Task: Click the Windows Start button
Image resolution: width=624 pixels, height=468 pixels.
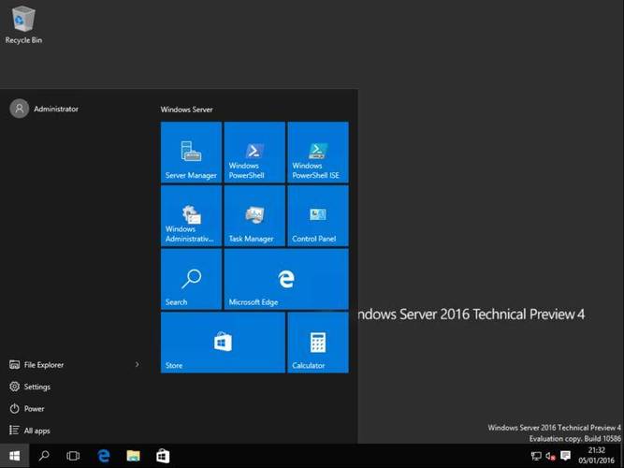Action: pyautogui.click(x=14, y=456)
